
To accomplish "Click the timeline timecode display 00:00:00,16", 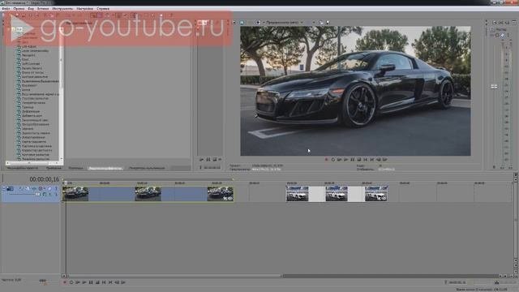I will pos(45,179).
